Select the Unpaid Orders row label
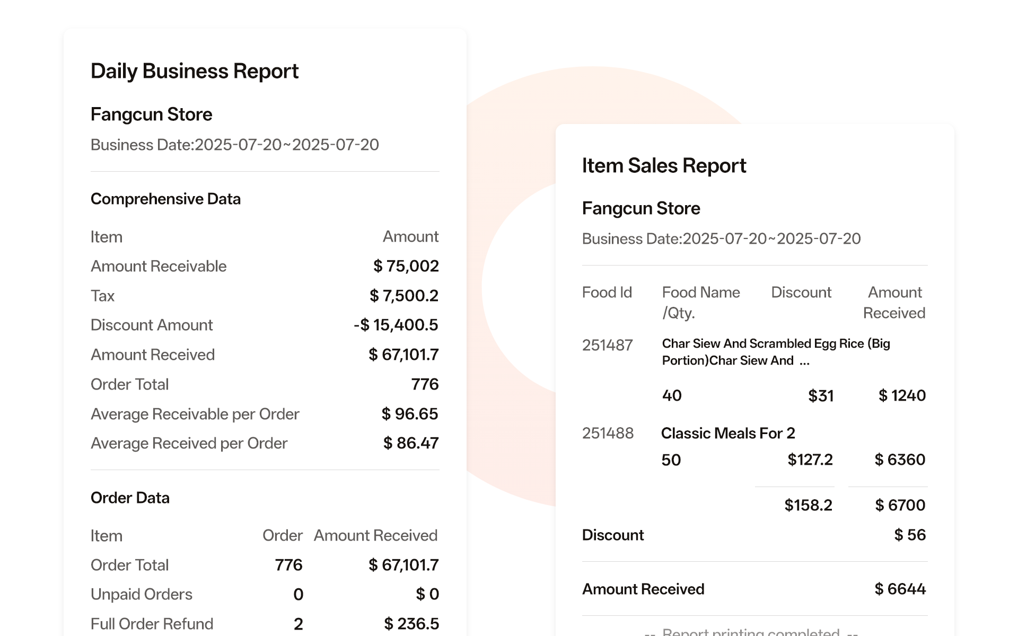This screenshot has height=636, width=1018. pyautogui.click(x=141, y=594)
